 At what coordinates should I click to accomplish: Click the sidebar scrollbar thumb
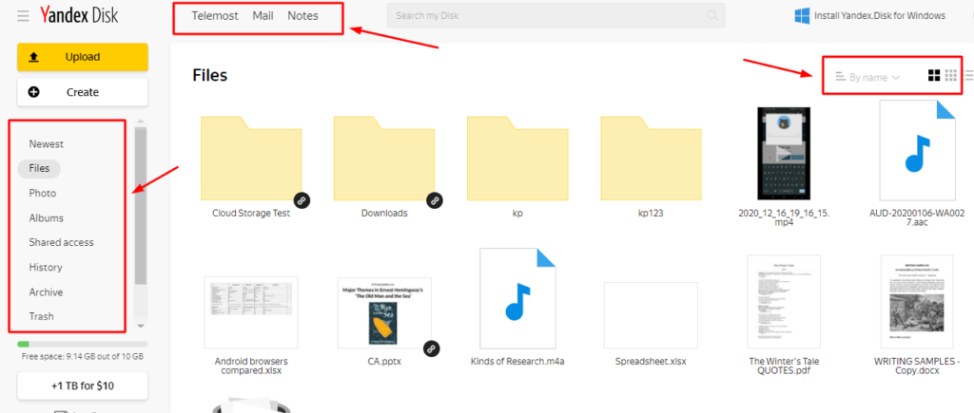pyautogui.click(x=141, y=205)
